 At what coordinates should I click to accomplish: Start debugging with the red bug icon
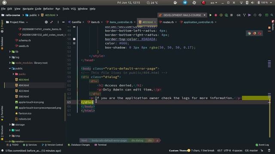tap(216, 15)
